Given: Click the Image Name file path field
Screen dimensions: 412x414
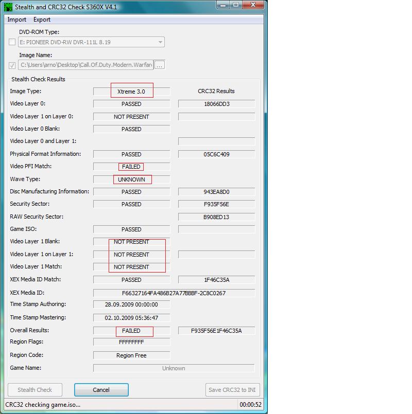Looking at the screenshot, I should [85, 65].
